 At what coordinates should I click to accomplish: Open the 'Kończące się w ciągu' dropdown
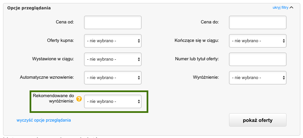point(258,41)
